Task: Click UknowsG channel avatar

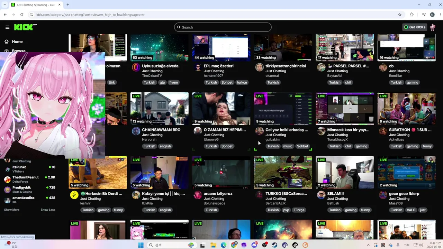Action: click(x=198, y=131)
